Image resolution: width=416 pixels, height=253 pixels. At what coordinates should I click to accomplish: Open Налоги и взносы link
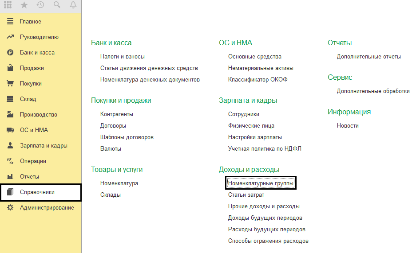(122, 57)
